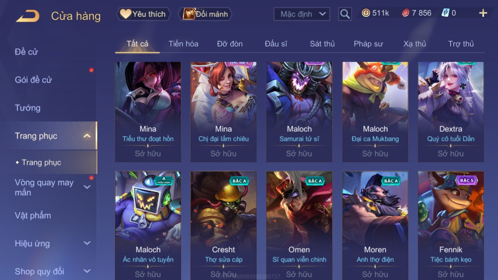Screen dimensions: 498x280
Task: Go to Tướng in the sidebar
Action: click(27, 108)
